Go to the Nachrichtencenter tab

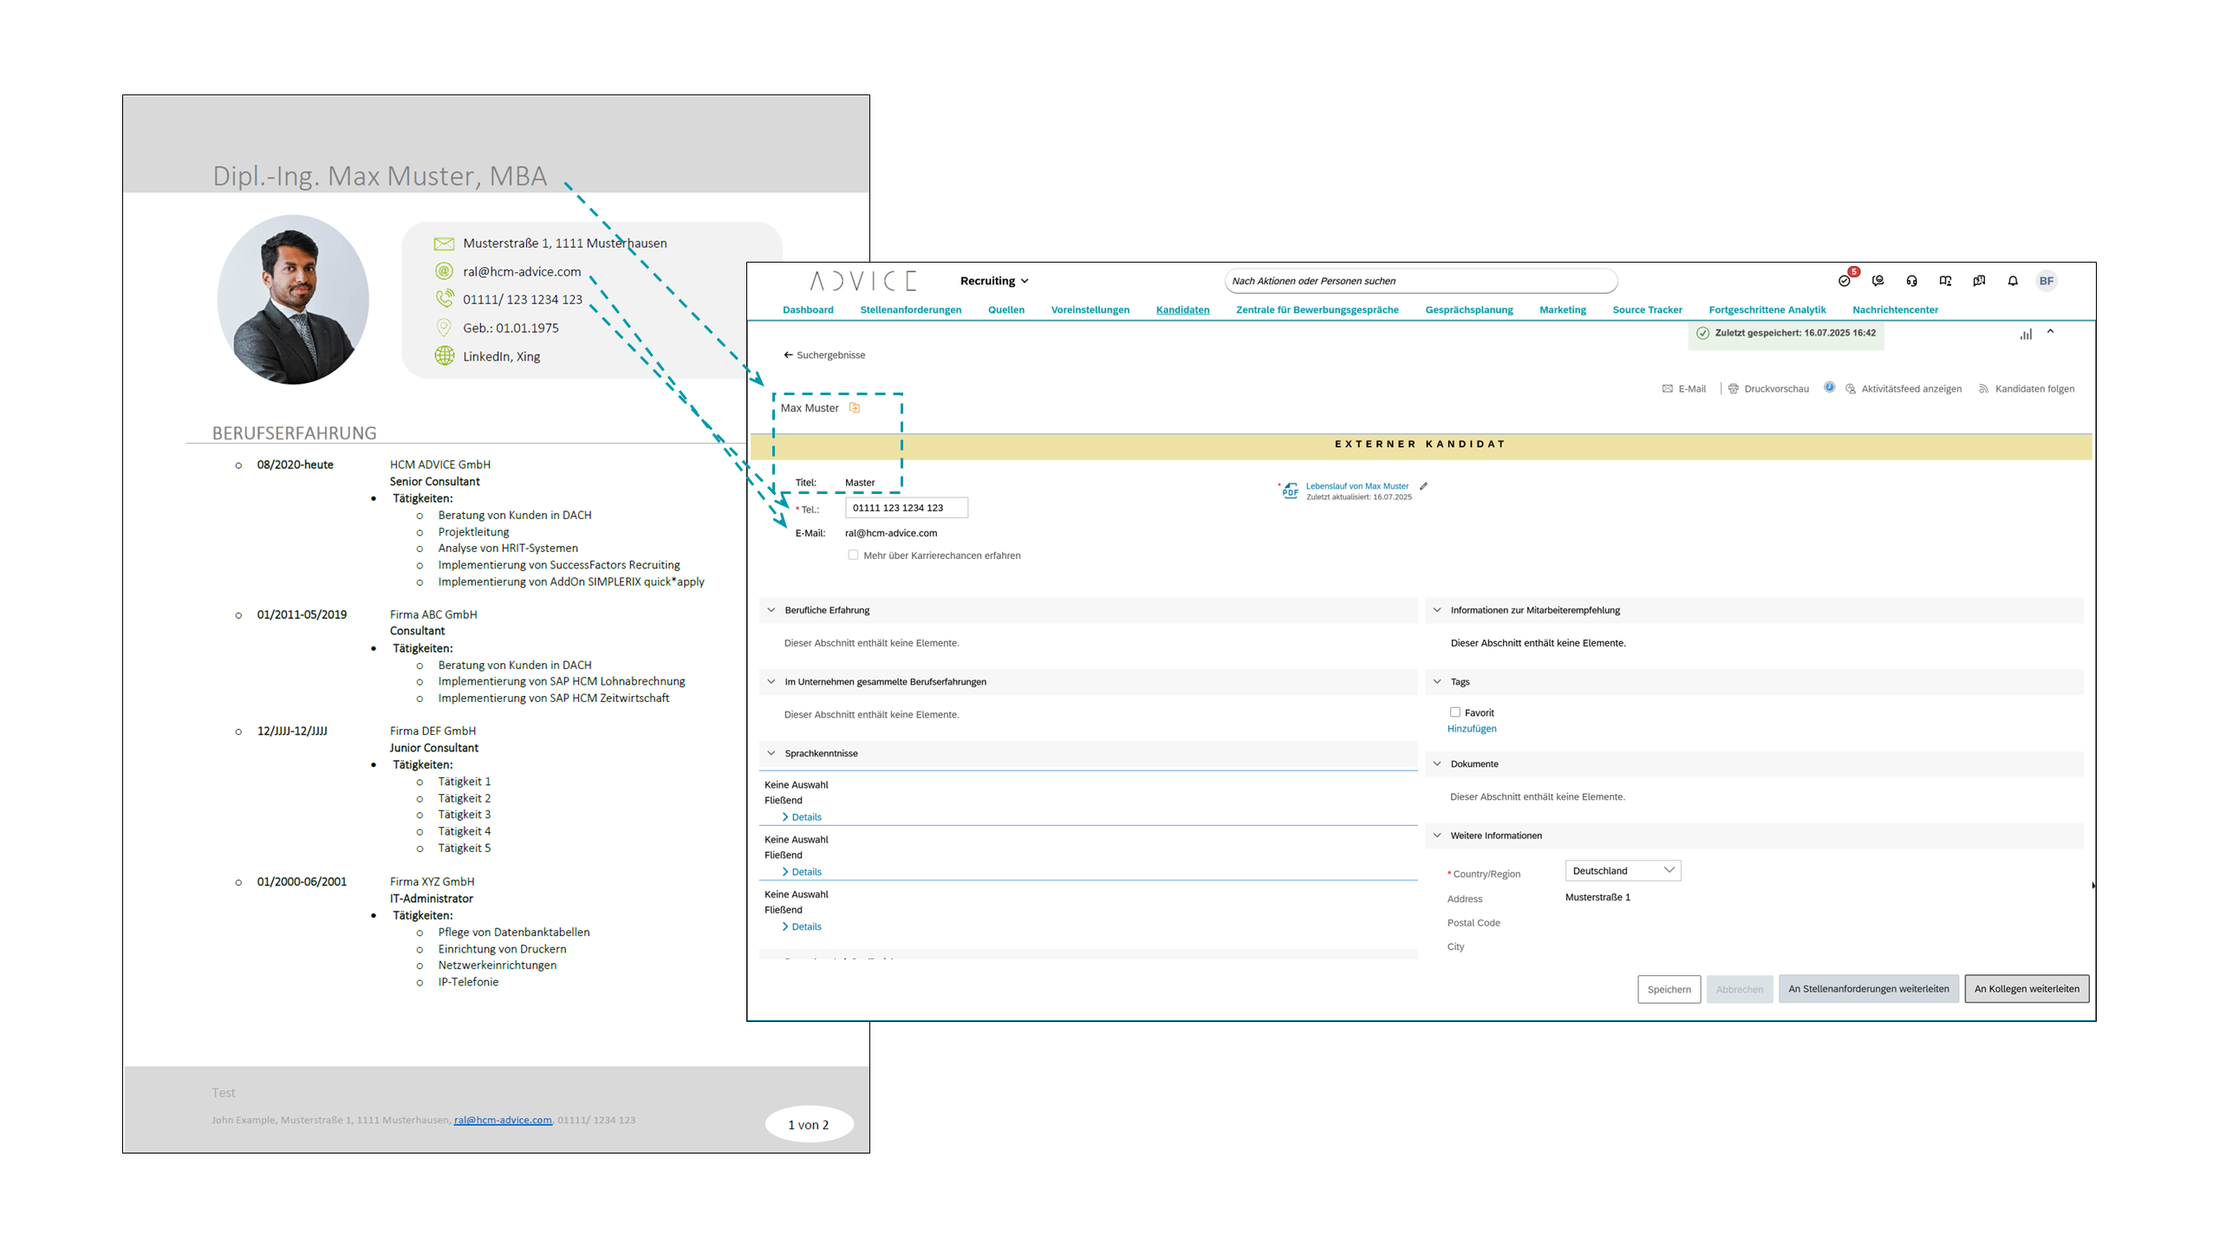coord(1895,310)
